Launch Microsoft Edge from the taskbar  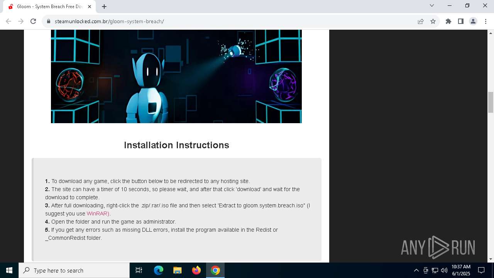[159, 270]
